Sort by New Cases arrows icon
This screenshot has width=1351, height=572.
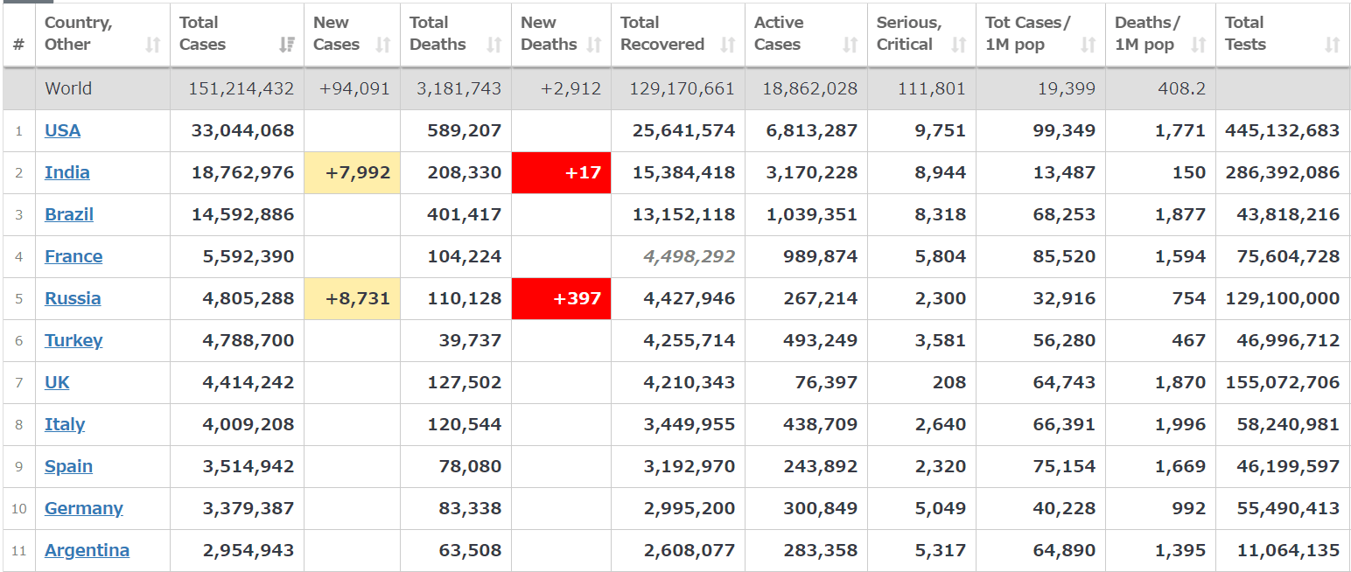382,45
